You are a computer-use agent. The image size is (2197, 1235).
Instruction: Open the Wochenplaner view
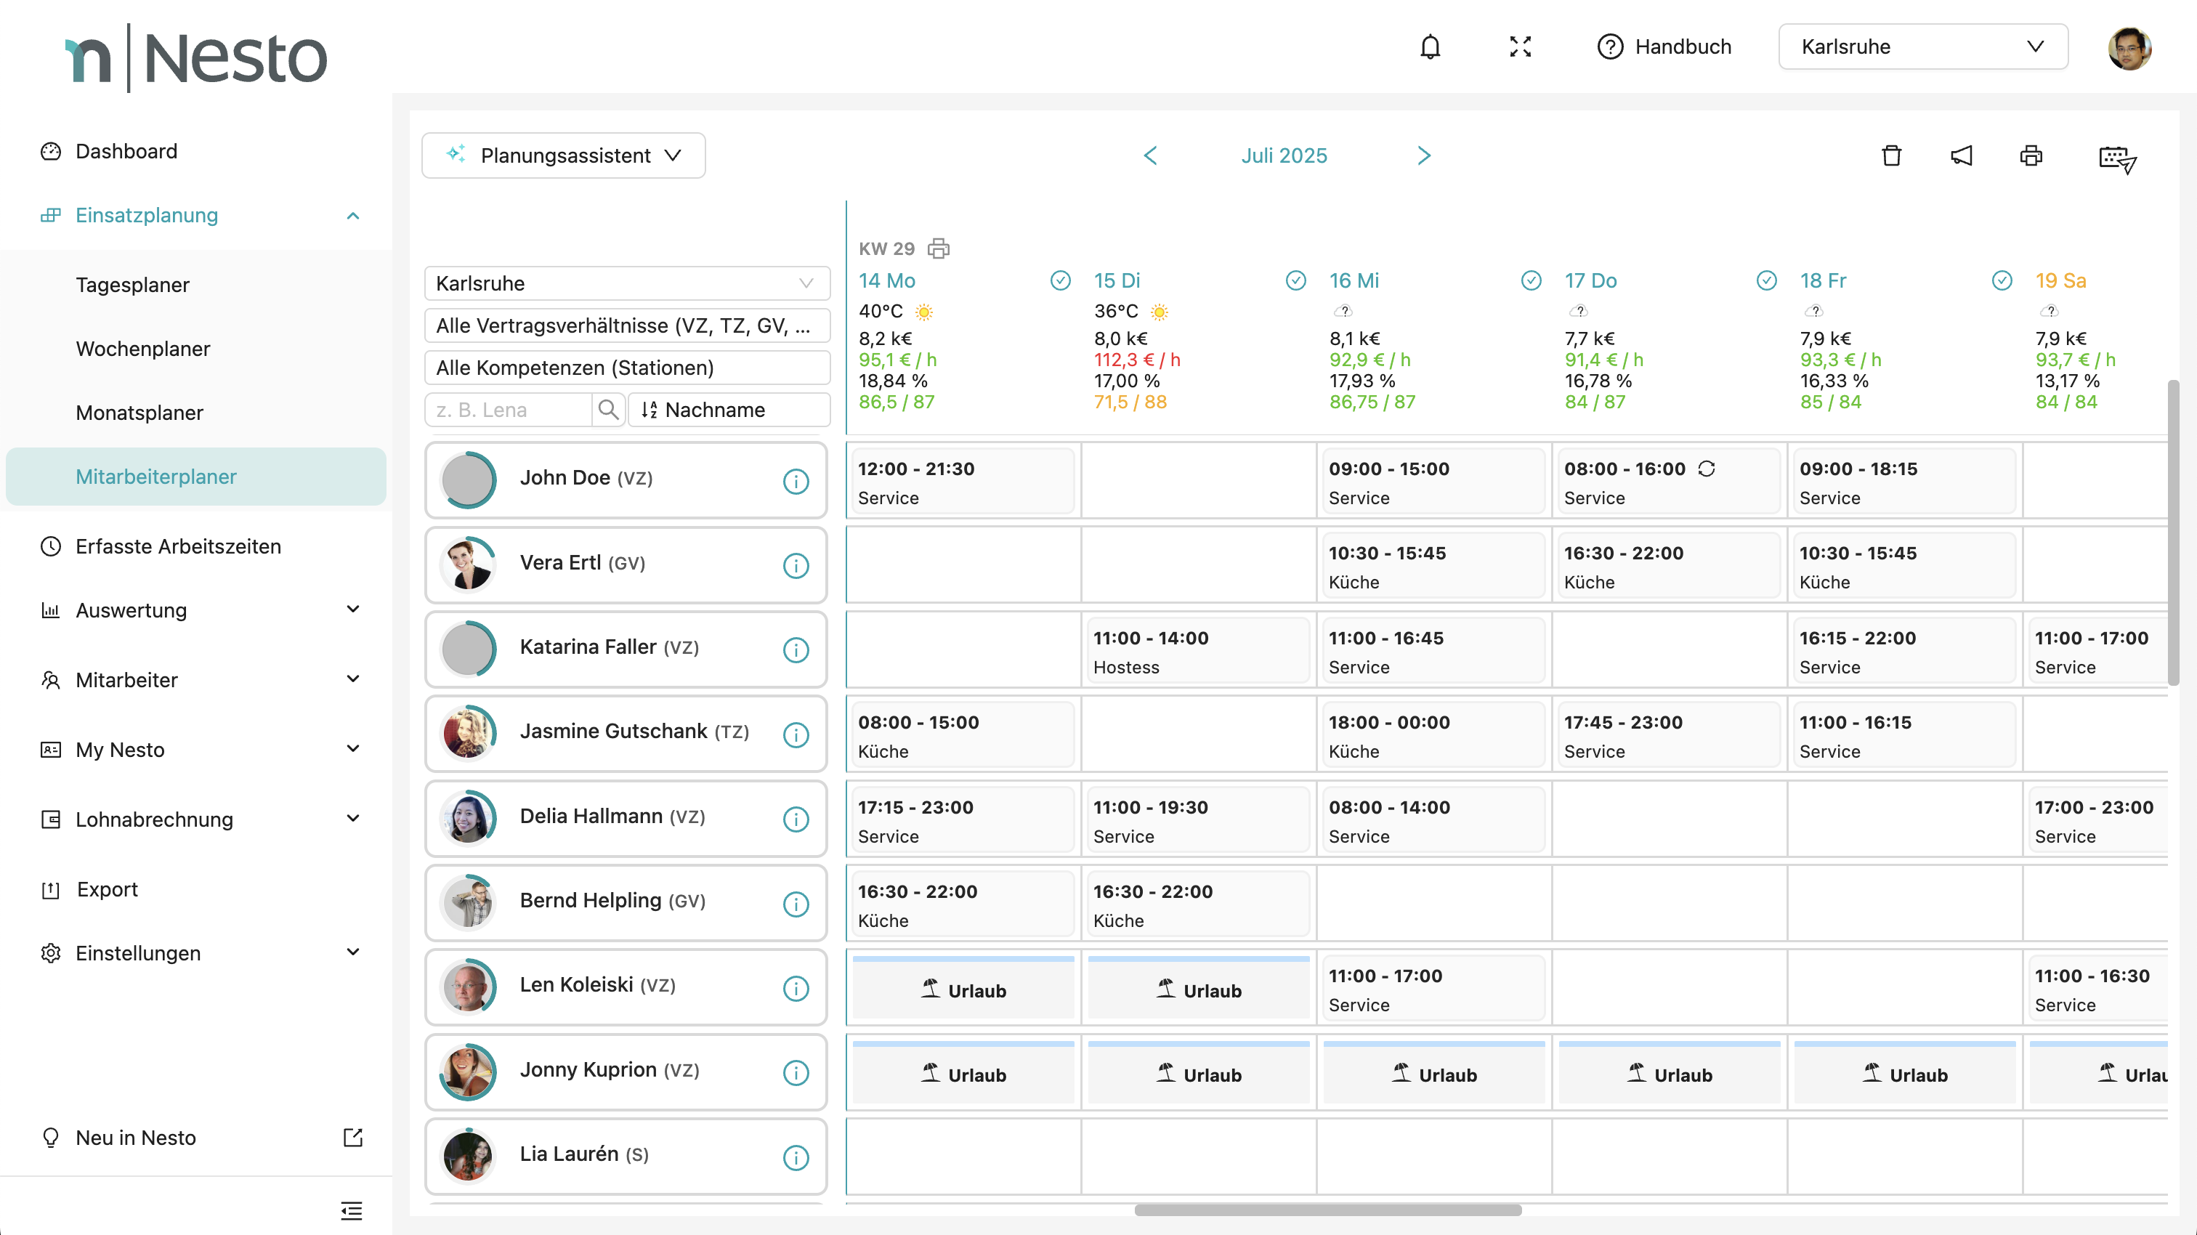coord(142,348)
